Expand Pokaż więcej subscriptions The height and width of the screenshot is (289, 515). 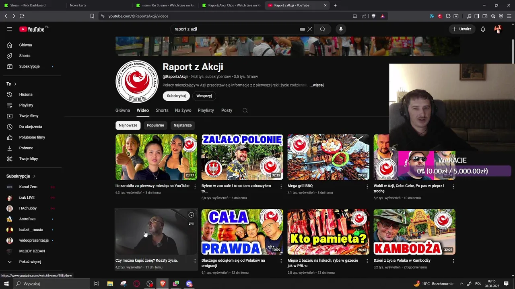30,262
